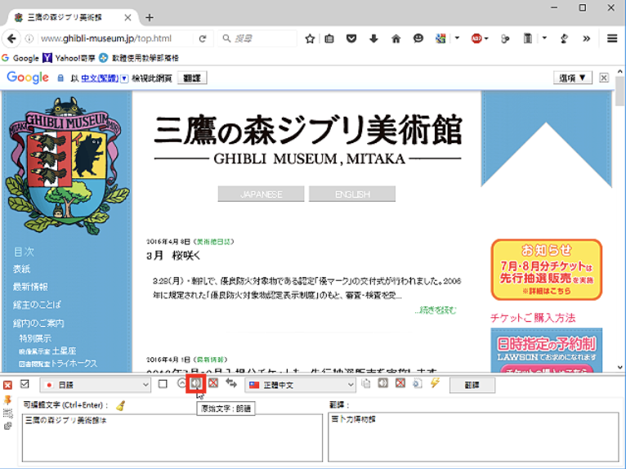This screenshot has height=469, width=626.
Task: Open the toolbar overflow chevron
Action: pos(586,38)
